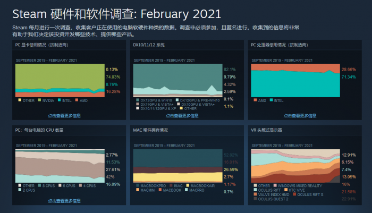
Task: Select the DX10/11/12GPU & XP legend label
Action: point(158,109)
